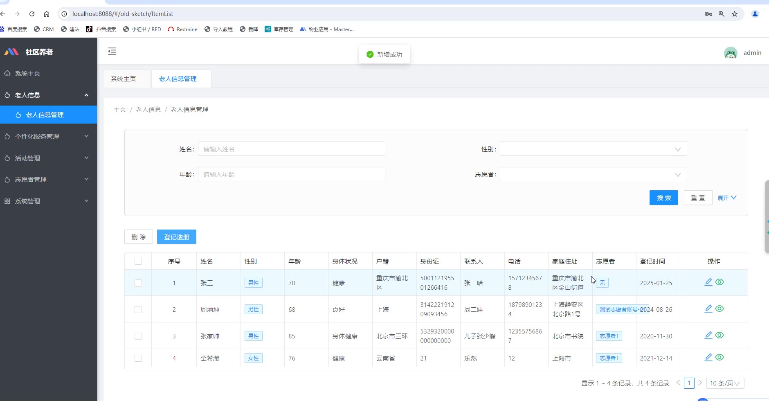Click the browser reload icon
The width and height of the screenshot is (769, 401).
coord(32,14)
